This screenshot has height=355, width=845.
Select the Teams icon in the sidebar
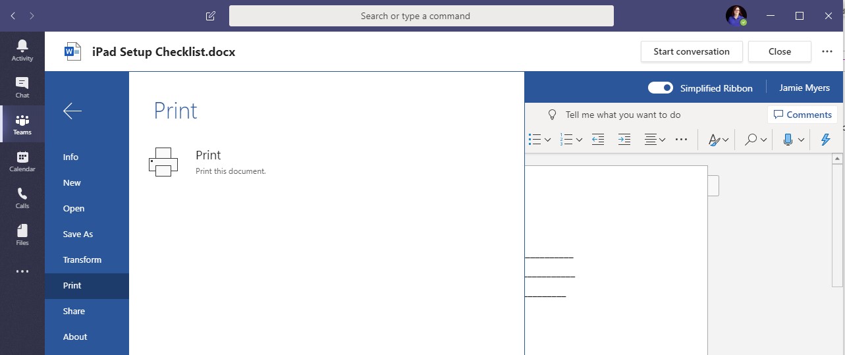click(x=22, y=124)
